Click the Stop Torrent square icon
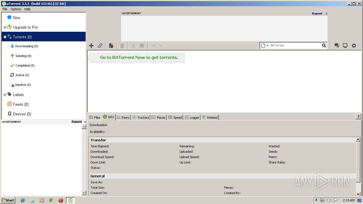Screen dimensions: 363x204 pos(142,46)
